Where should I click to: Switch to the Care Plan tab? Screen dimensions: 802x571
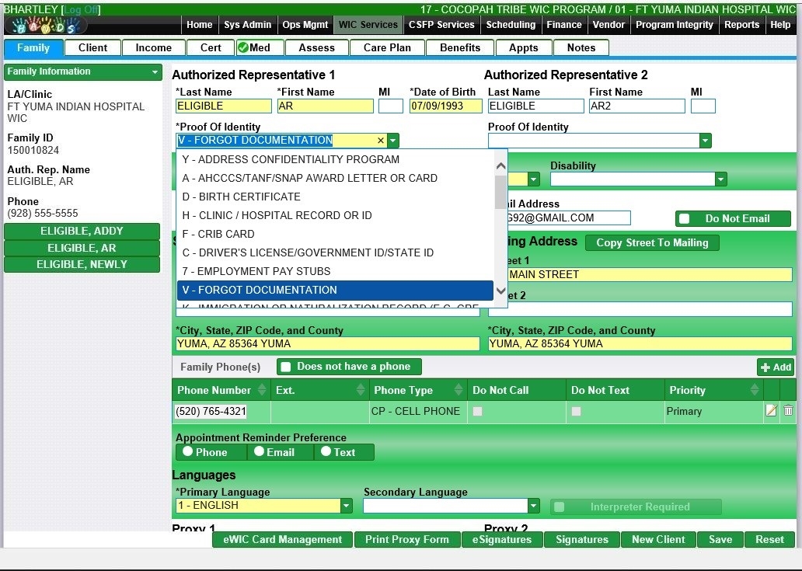tap(386, 47)
